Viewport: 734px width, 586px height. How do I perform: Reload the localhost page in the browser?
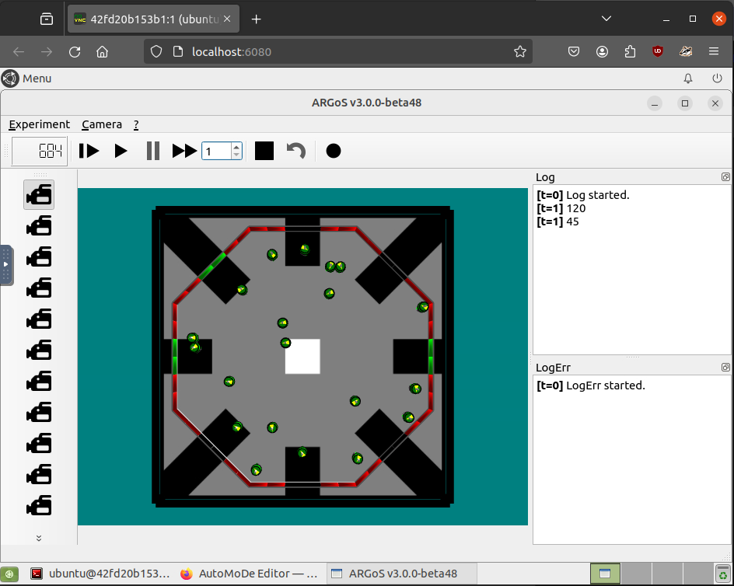tap(75, 51)
